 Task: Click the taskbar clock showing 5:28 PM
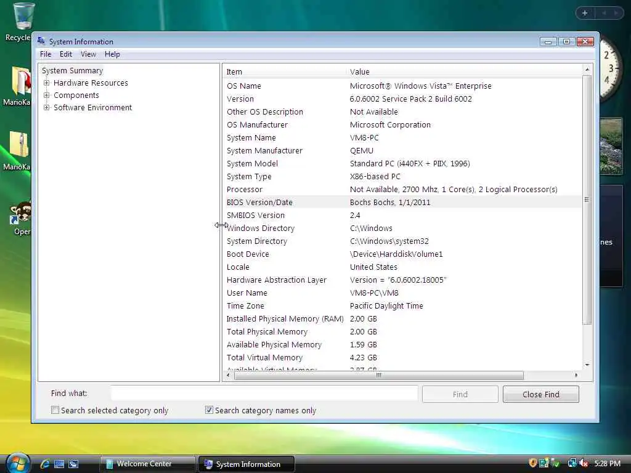tap(607, 463)
